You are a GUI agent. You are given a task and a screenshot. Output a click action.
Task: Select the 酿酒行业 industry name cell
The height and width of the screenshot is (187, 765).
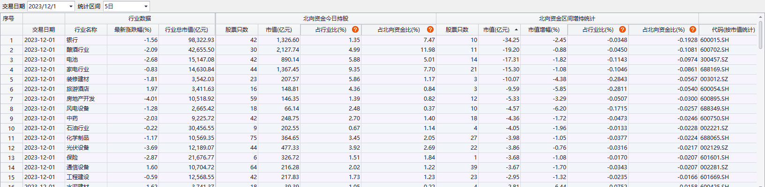point(78,50)
